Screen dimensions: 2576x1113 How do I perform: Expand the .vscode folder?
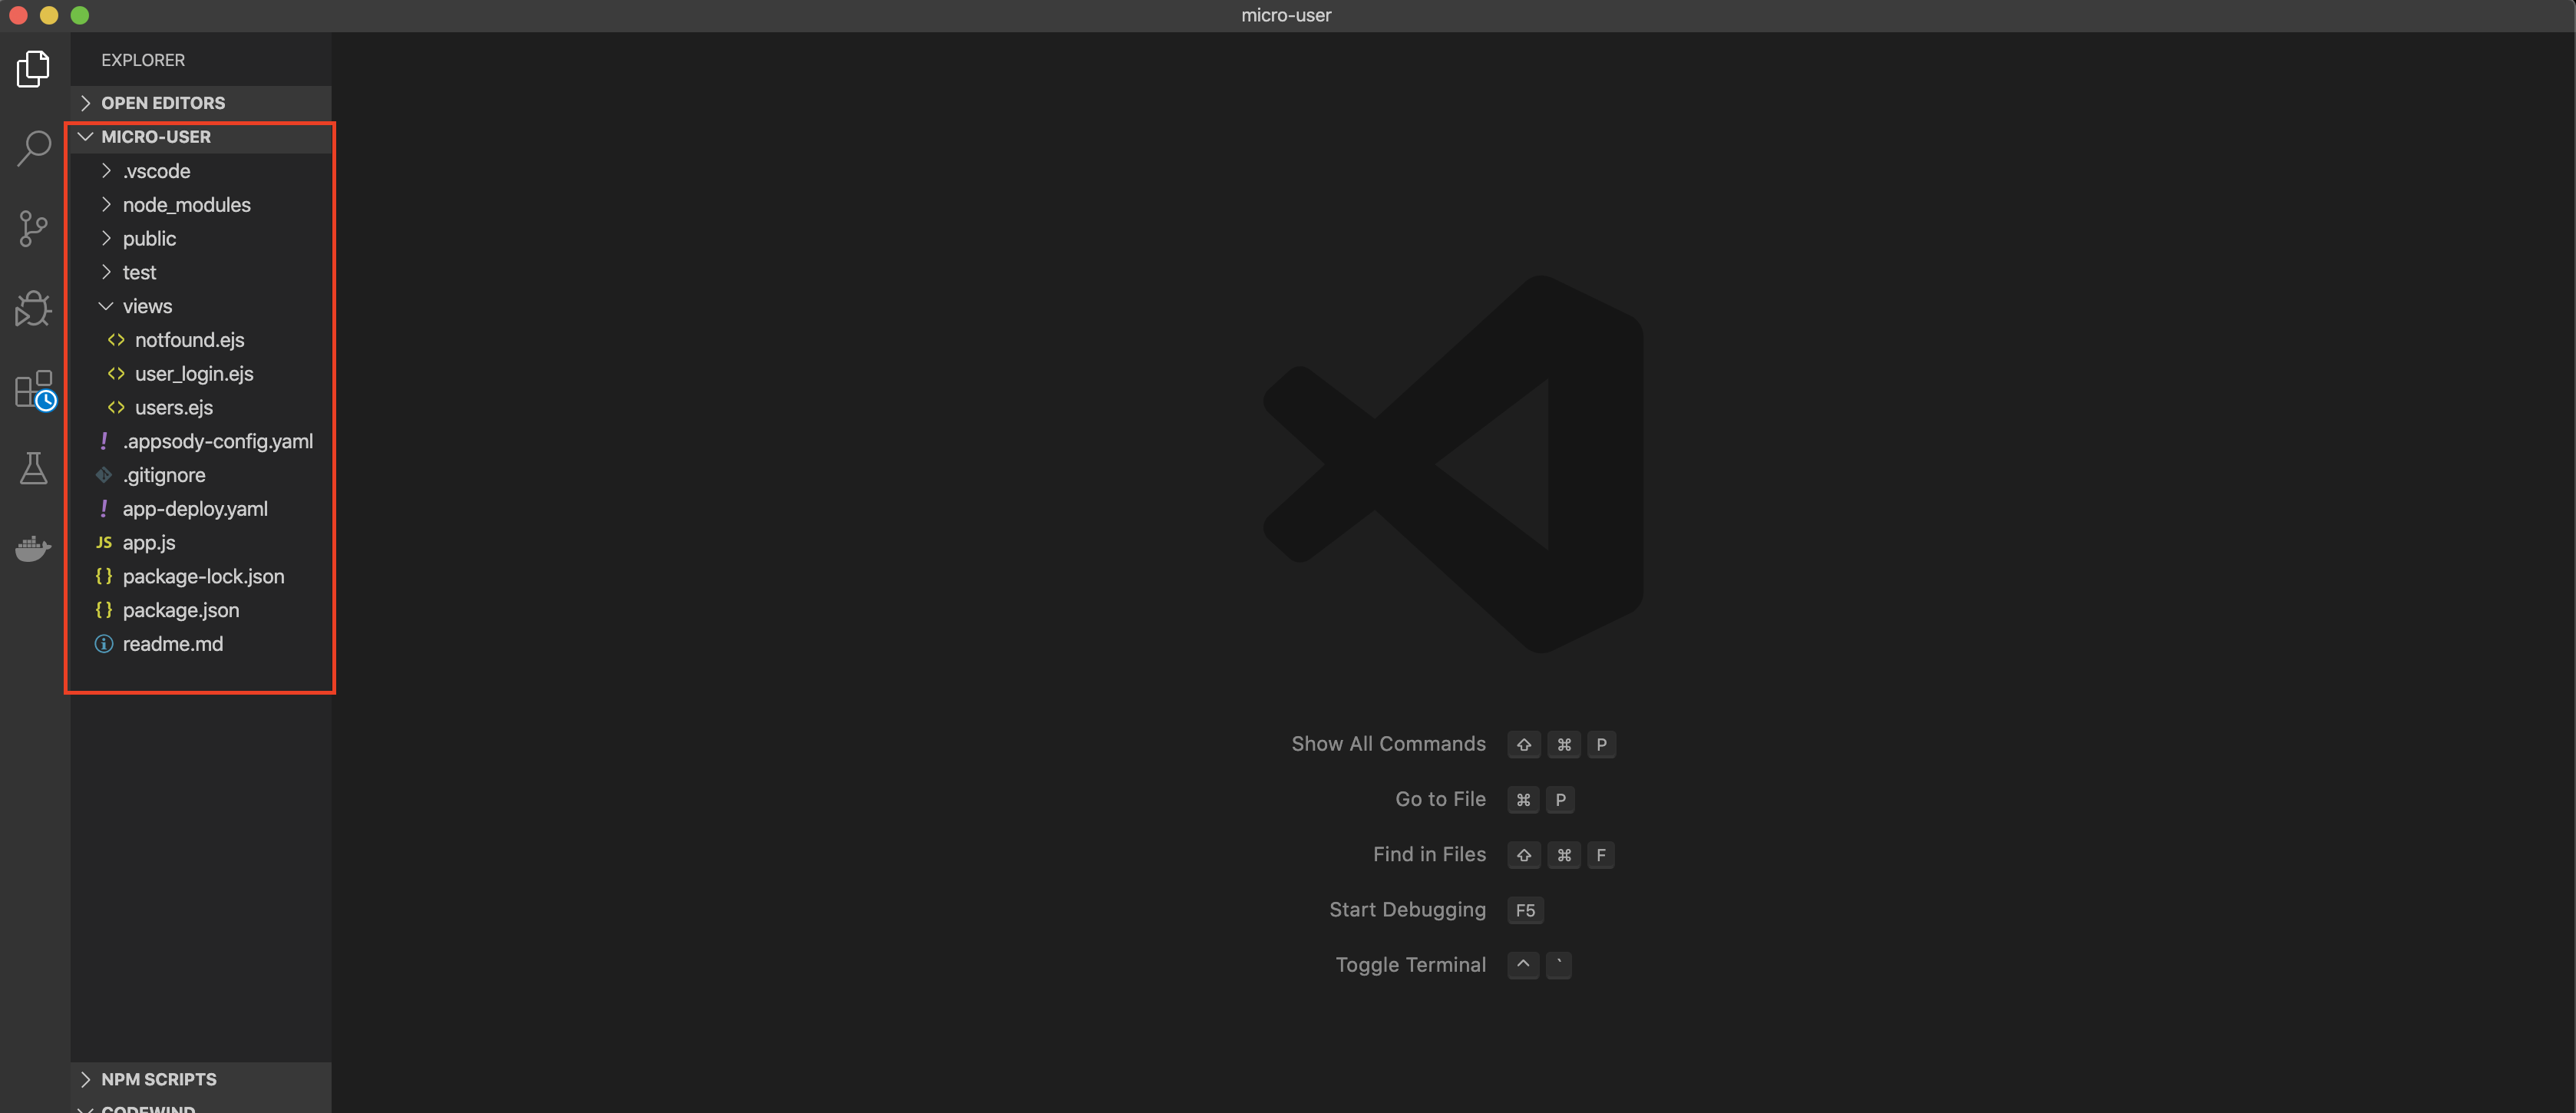point(200,171)
